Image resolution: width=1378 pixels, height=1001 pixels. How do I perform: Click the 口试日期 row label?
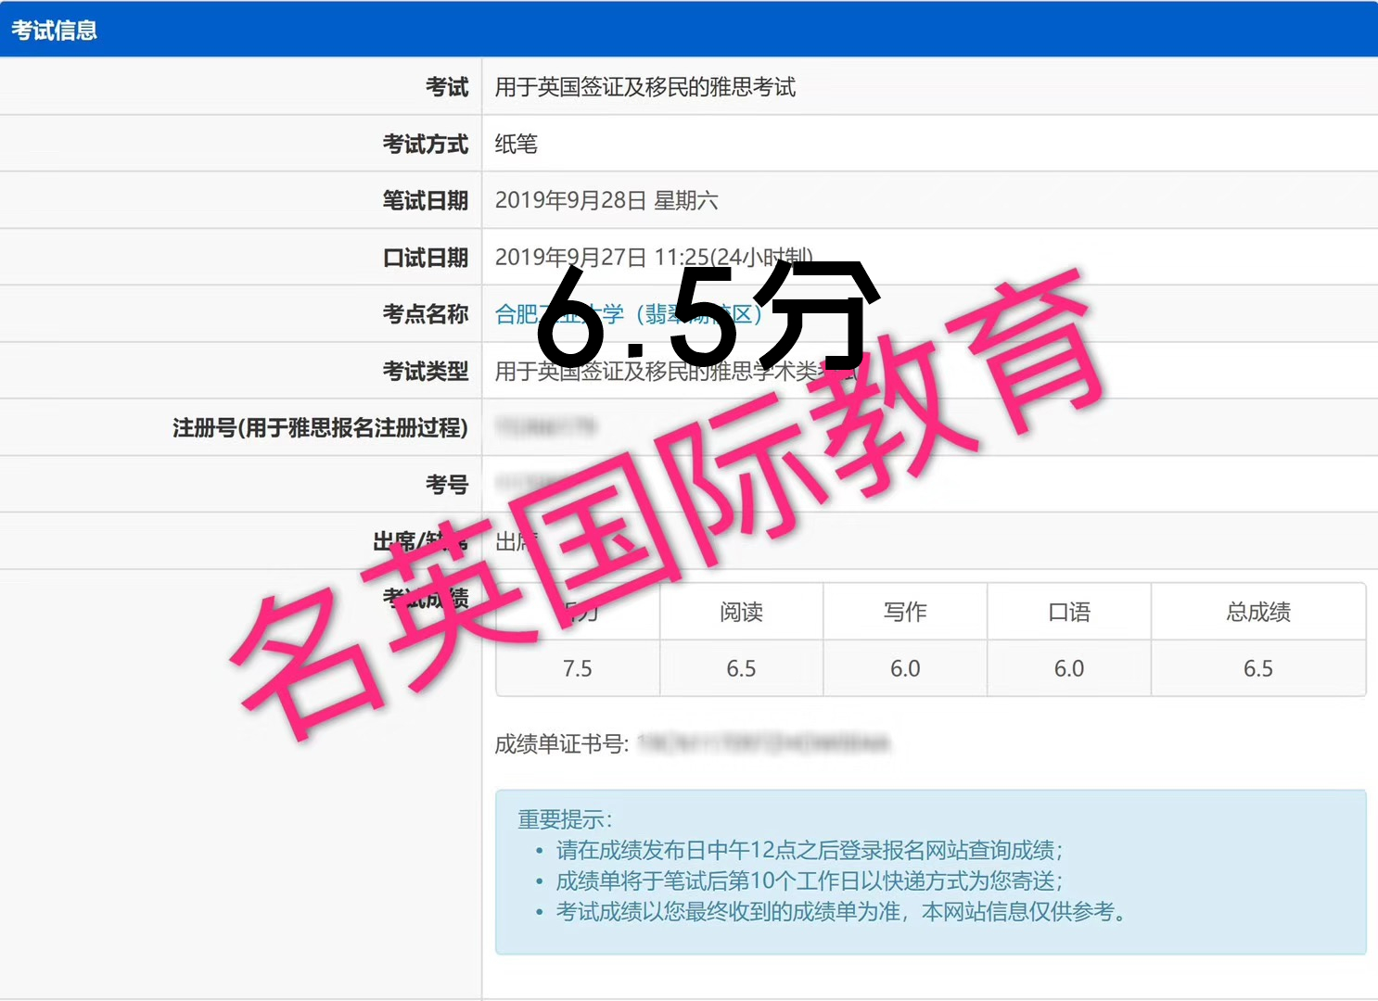(426, 258)
